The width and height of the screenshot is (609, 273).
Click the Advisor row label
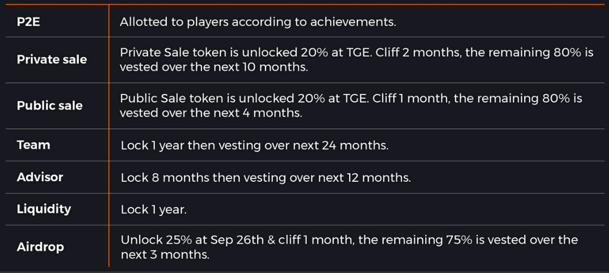40,177
